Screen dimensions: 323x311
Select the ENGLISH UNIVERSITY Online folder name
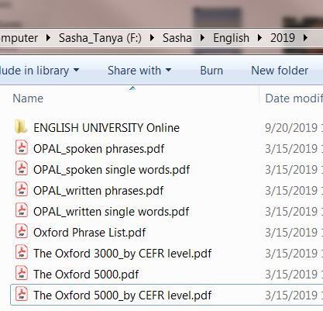point(106,128)
